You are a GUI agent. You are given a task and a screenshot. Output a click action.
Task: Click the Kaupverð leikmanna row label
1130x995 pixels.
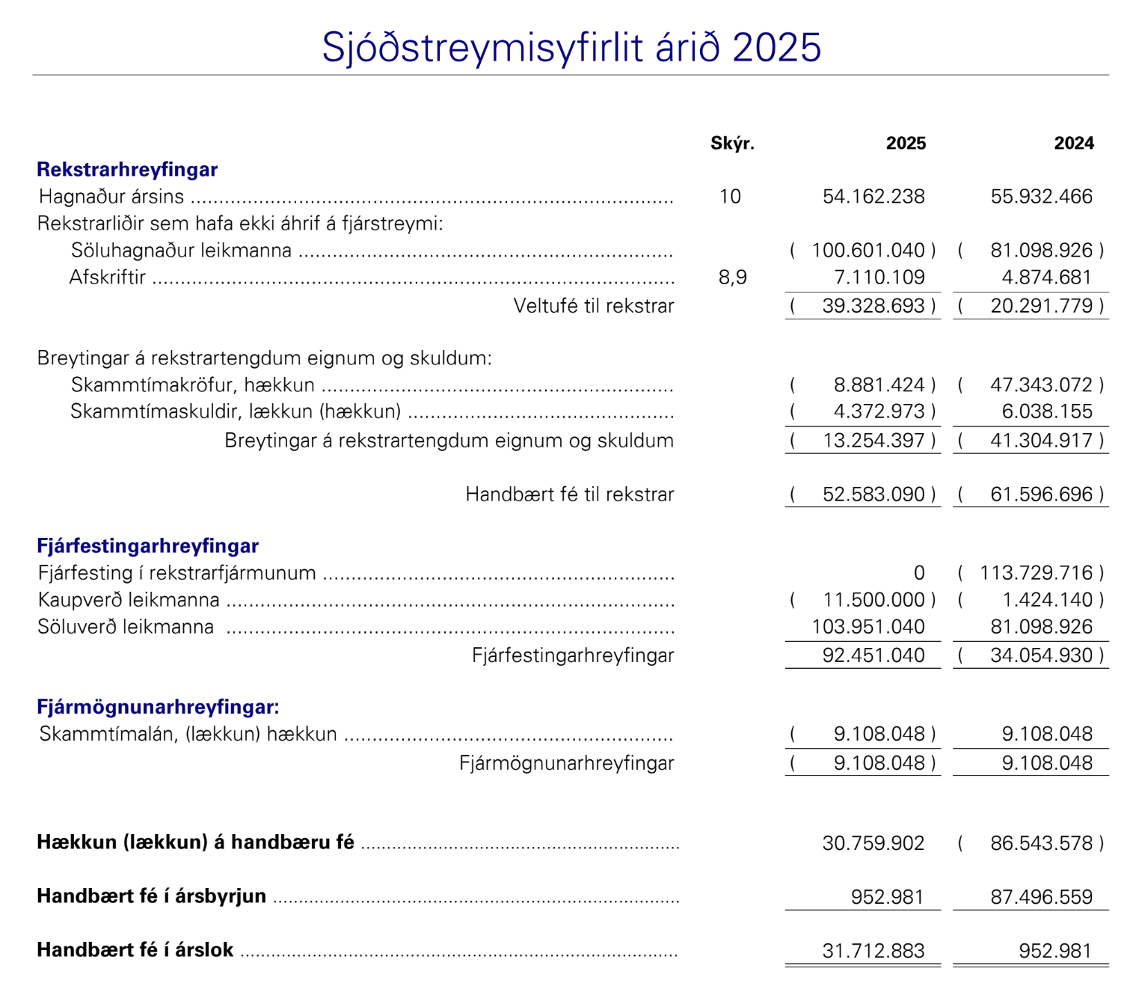point(129,600)
